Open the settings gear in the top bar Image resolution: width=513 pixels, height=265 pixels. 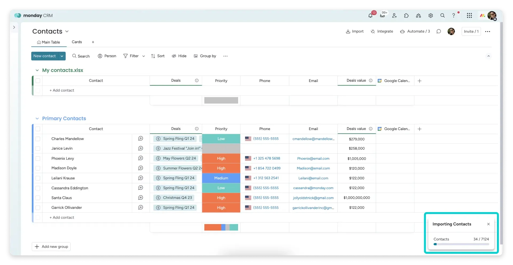tap(430, 15)
